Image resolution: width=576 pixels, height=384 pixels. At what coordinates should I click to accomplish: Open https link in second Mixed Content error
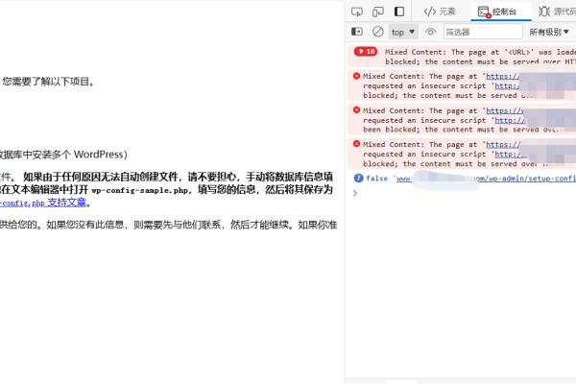tap(505, 110)
